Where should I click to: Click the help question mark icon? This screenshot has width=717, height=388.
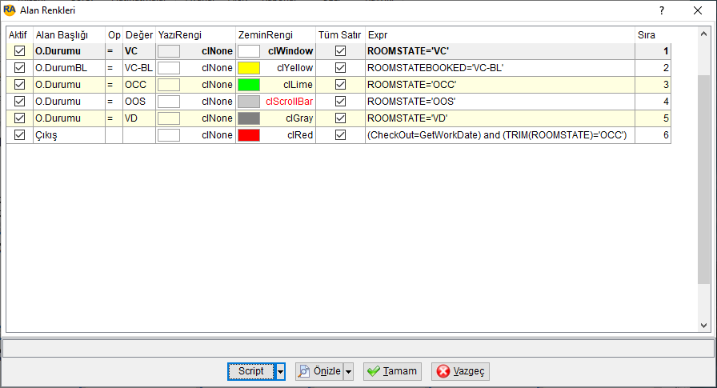pos(661,10)
